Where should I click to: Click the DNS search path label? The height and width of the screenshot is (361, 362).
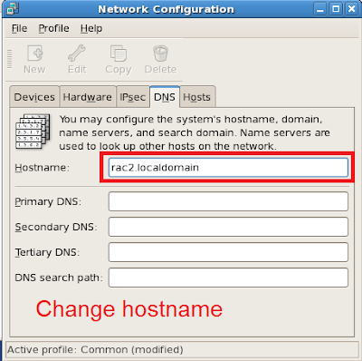[x=59, y=278]
